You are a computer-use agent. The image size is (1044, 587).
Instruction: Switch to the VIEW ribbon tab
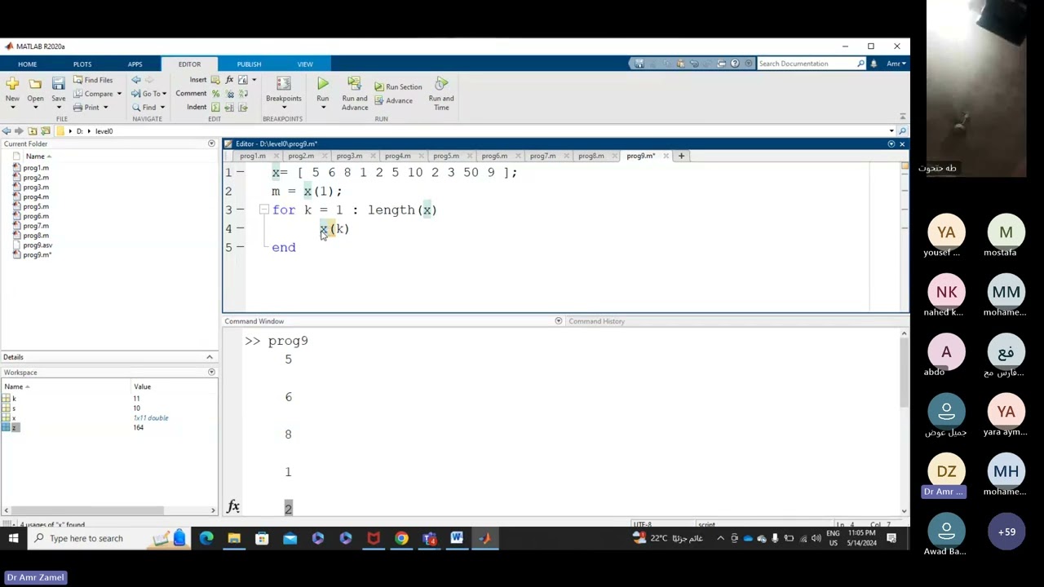click(x=305, y=64)
